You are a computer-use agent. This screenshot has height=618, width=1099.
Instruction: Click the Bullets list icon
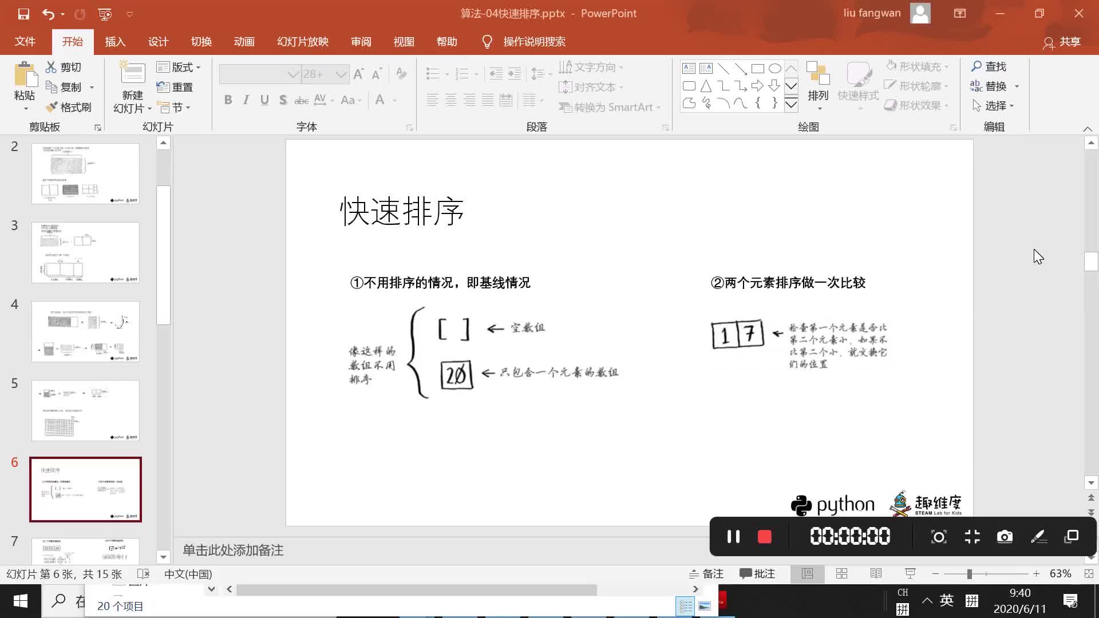tap(433, 74)
